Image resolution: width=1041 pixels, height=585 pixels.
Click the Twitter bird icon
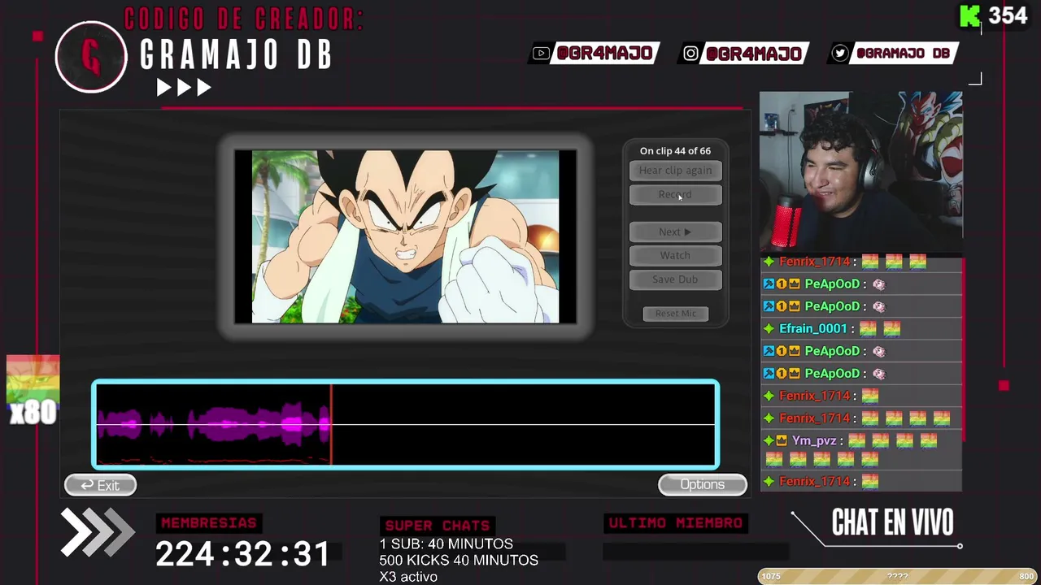pyautogui.click(x=840, y=54)
